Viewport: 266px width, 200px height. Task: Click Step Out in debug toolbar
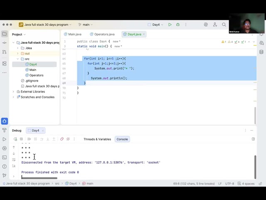54,139
